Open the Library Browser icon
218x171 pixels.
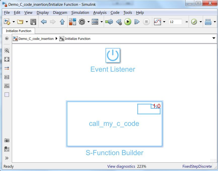coord(73,22)
